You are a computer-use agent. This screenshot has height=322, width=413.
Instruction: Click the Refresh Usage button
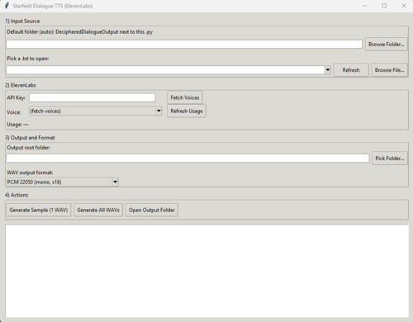tap(187, 111)
